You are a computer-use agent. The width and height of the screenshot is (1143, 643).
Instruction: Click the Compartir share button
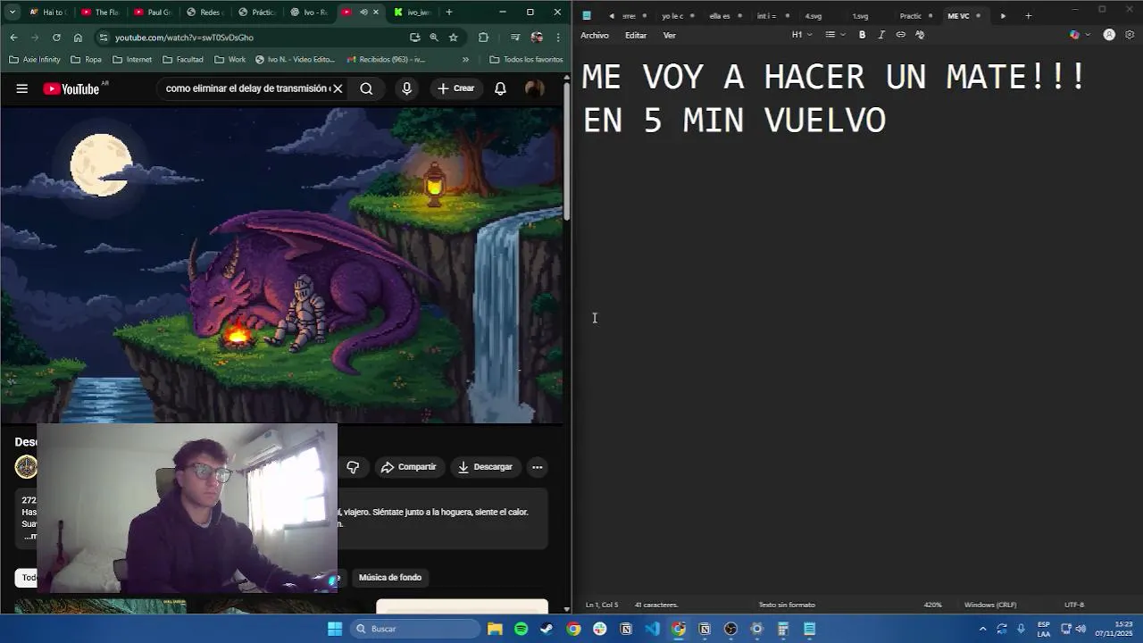[408, 467]
